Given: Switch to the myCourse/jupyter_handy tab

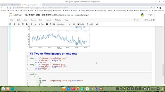Looking at the screenshot, I should tap(11, 5).
